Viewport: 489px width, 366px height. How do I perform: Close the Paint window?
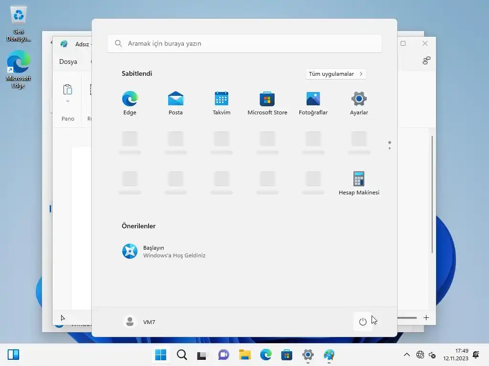[x=425, y=43]
